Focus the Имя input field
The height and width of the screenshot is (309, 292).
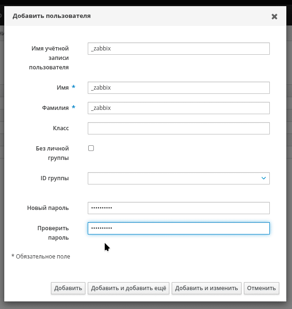tap(178, 88)
